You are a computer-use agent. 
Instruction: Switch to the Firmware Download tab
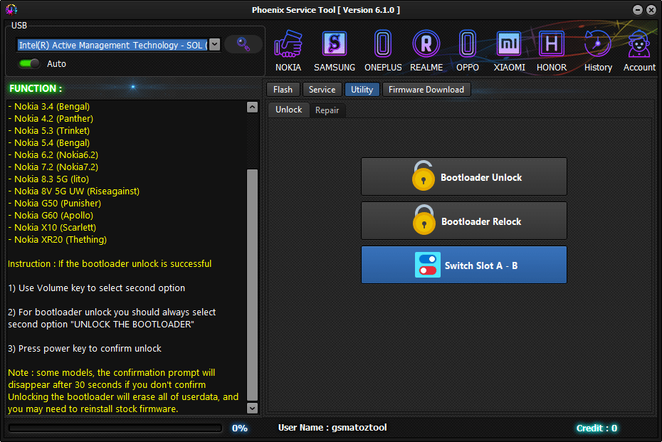point(426,89)
